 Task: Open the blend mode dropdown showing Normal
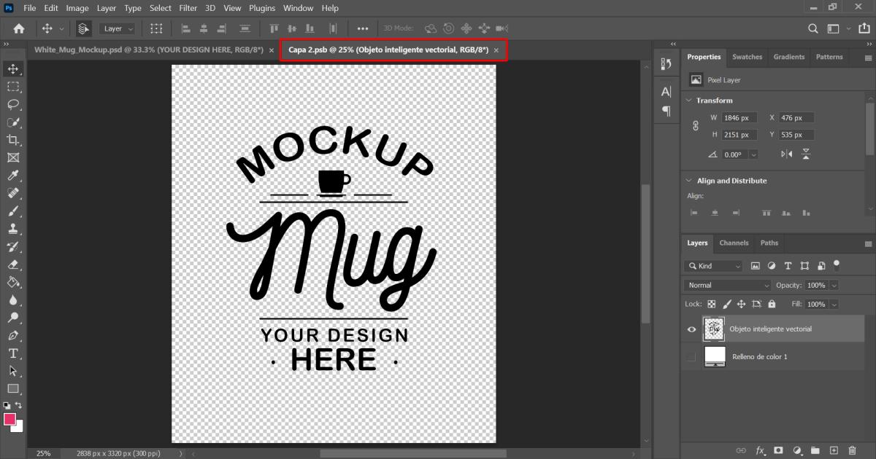click(726, 285)
